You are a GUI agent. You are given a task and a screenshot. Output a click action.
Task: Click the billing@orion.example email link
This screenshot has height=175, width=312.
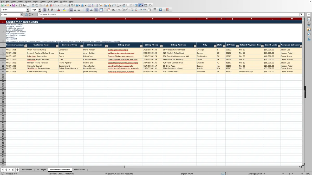coord(118,50)
